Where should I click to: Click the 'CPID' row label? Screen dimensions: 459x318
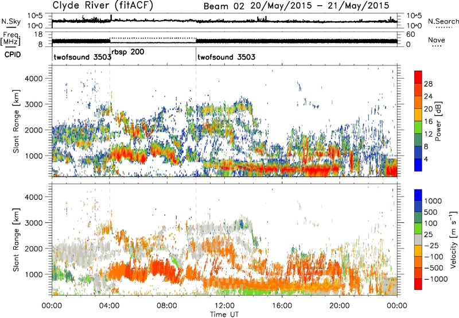click(x=13, y=55)
